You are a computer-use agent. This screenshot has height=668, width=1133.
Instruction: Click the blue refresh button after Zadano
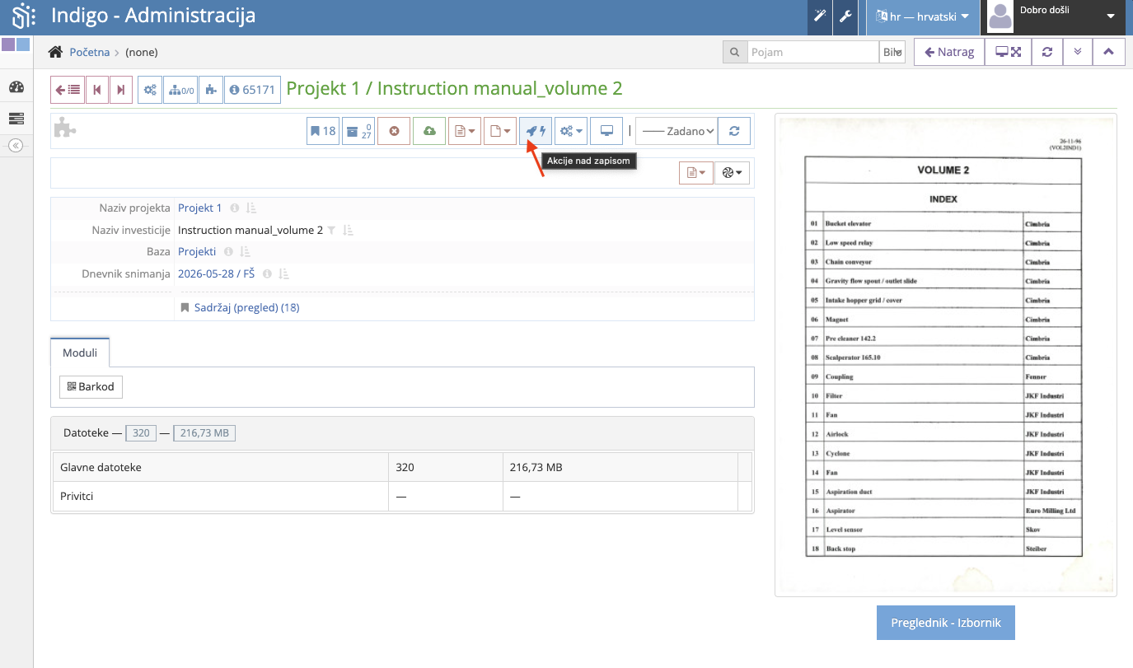point(734,131)
